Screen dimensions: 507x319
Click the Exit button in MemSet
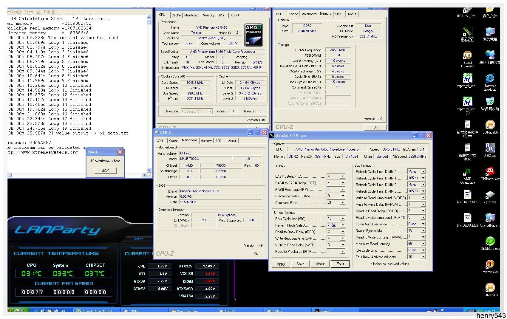click(340, 264)
